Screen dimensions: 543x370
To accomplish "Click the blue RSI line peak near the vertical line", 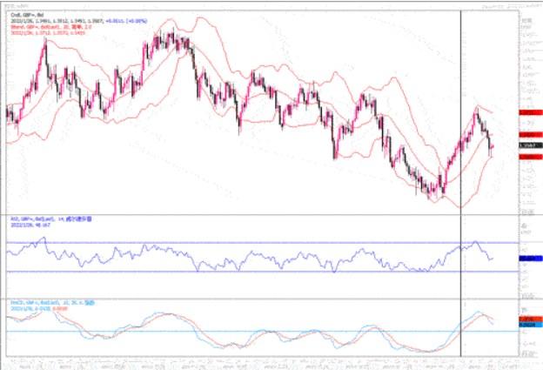I will click(x=475, y=242).
